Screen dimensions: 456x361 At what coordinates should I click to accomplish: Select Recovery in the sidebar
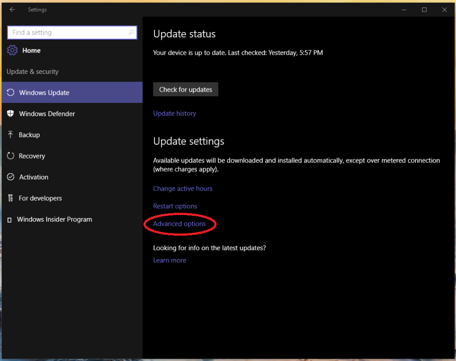point(32,156)
